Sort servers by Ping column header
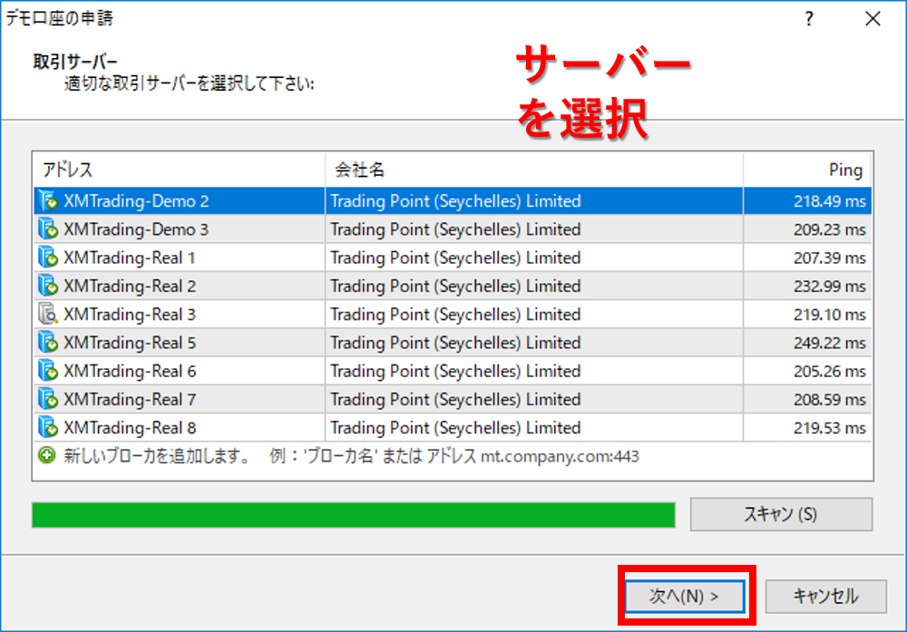The height and width of the screenshot is (632, 907). (807, 170)
